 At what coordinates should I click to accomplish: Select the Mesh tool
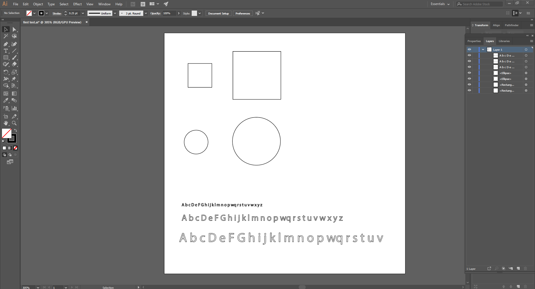(6, 94)
